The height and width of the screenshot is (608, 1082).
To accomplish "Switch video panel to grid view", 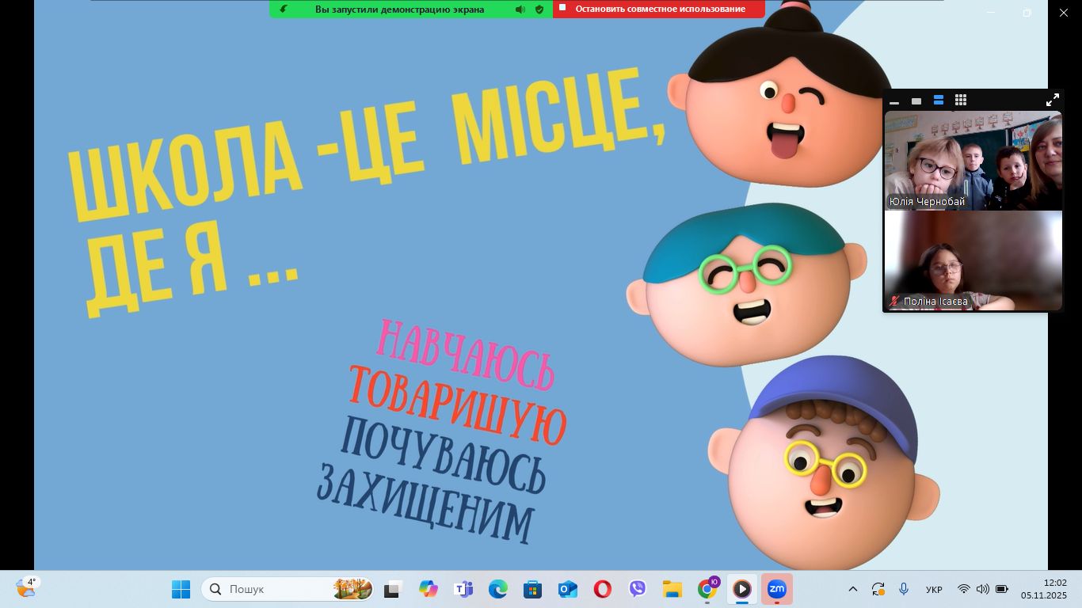I will [x=961, y=101].
